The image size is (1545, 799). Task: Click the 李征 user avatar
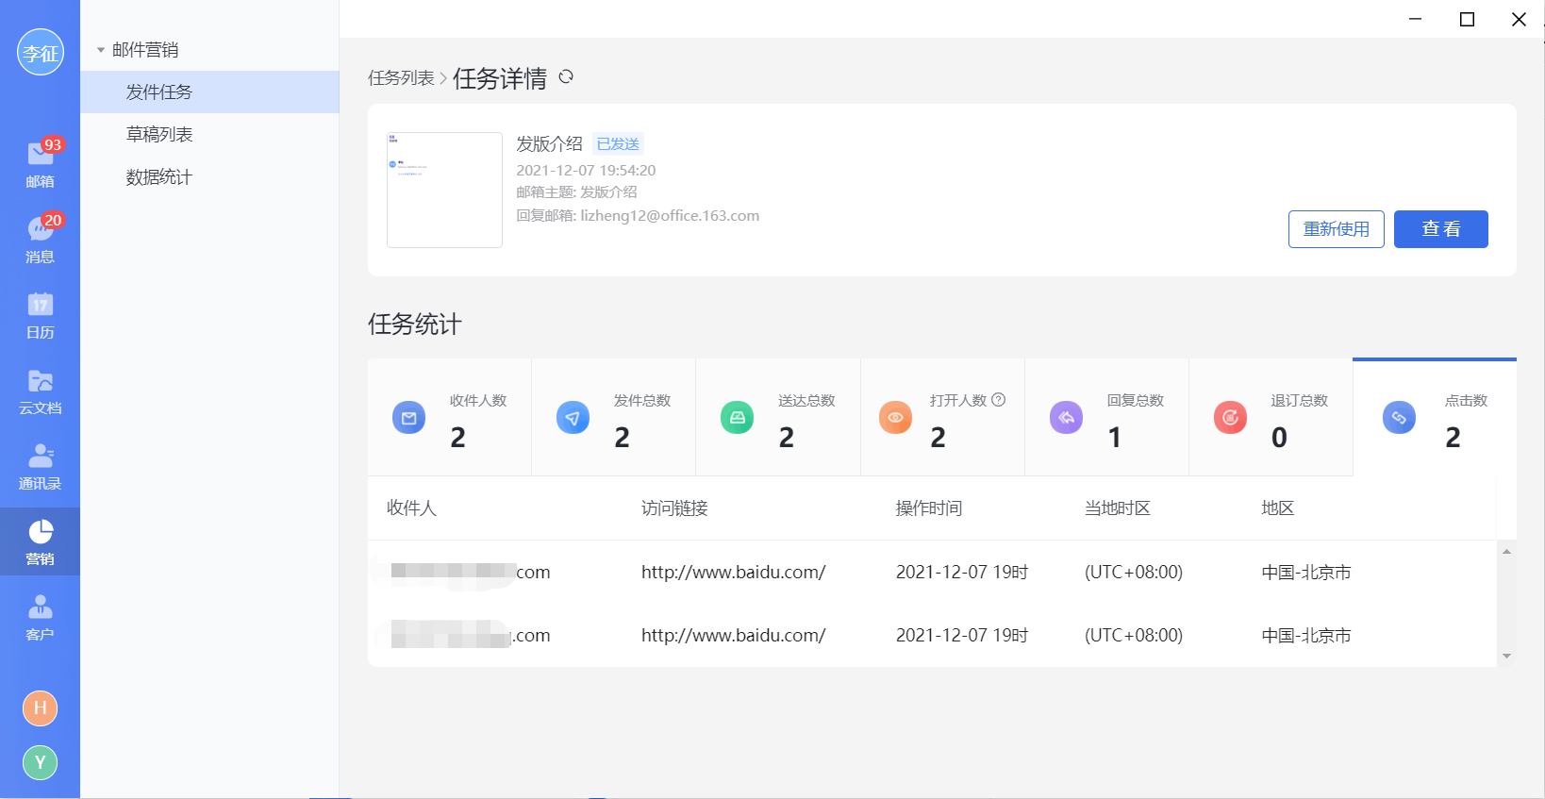tap(41, 53)
